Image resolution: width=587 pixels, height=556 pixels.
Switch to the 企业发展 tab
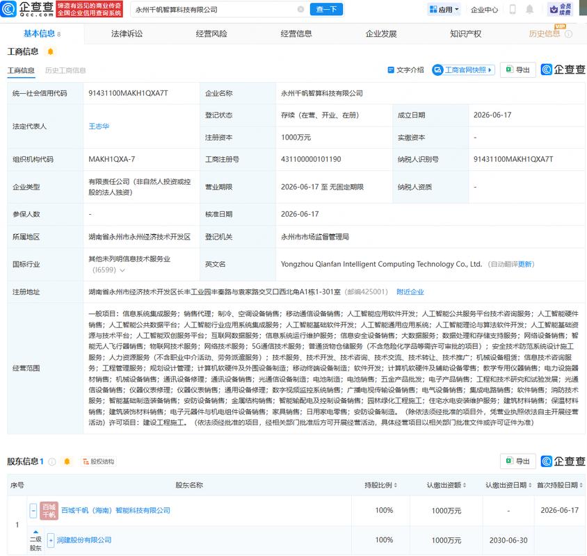381,33
